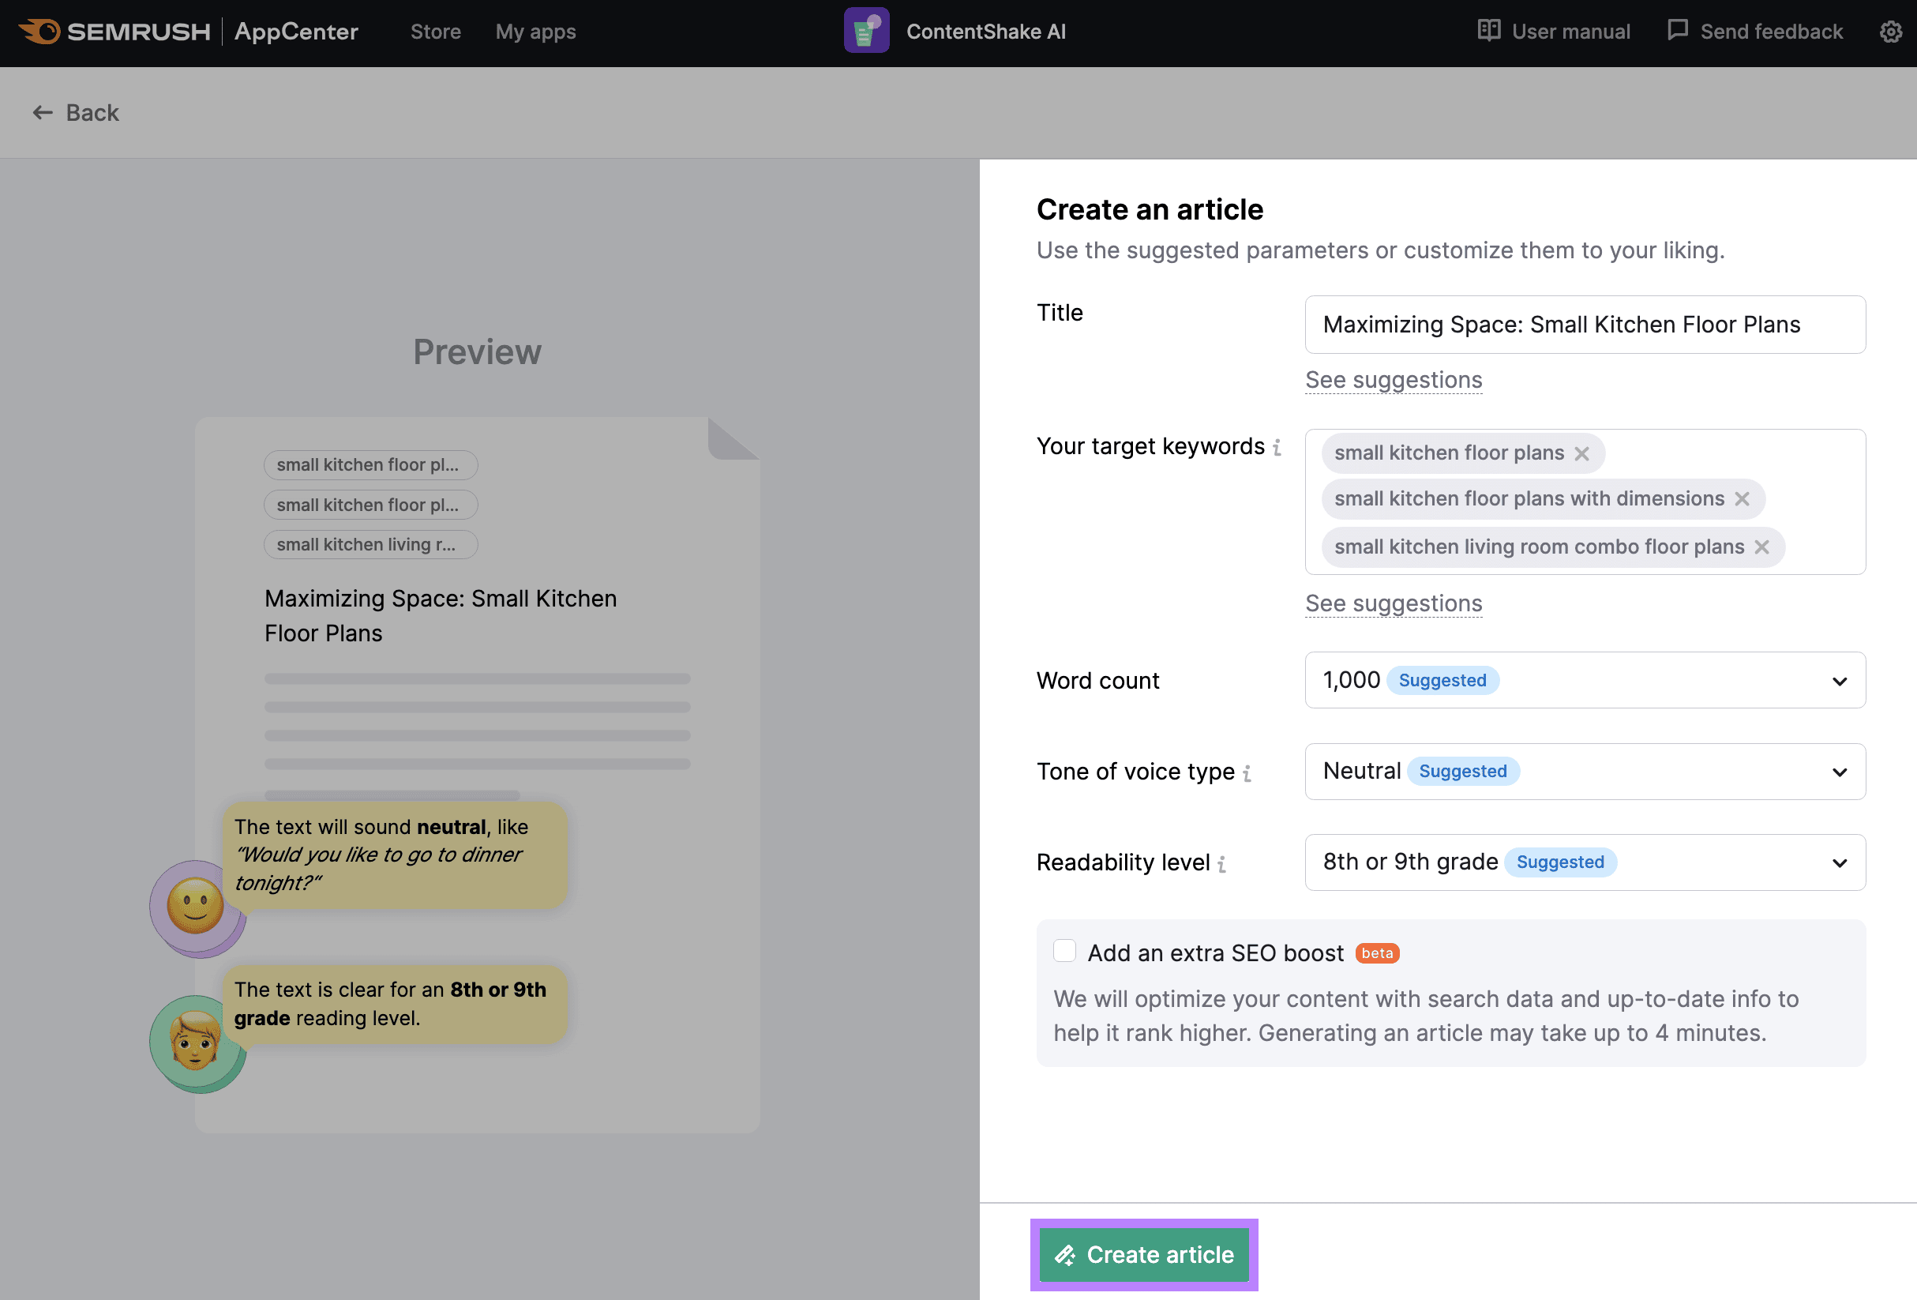Click info icon next to Tone of voice

point(1247,772)
